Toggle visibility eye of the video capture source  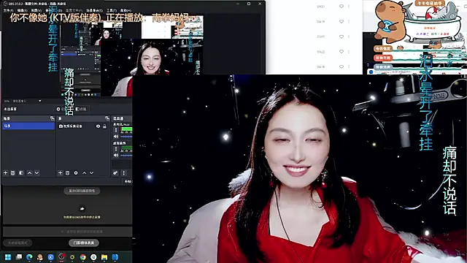tap(98, 126)
